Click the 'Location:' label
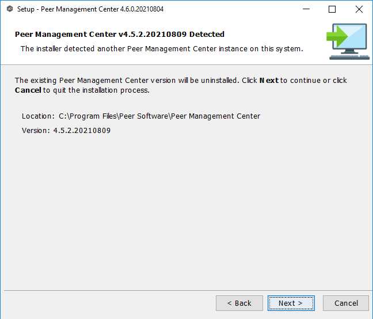This screenshot has width=373, height=319. tap(38, 116)
